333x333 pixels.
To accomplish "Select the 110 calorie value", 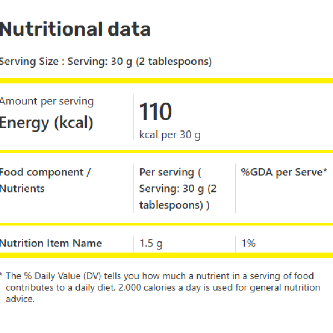I will coord(155,112).
